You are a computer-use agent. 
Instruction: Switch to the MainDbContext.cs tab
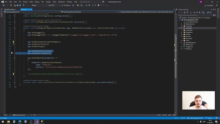tap(10, 9)
